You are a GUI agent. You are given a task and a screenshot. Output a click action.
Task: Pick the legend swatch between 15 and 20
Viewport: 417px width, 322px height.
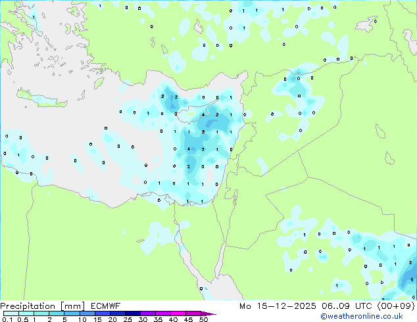(x=103, y=313)
